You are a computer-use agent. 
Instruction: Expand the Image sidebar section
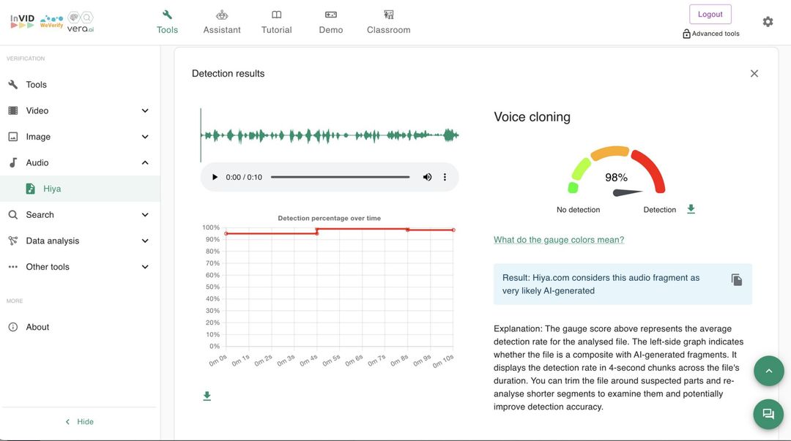pos(145,137)
